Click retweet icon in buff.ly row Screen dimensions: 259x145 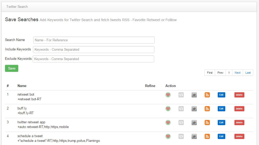[x=181, y=109]
